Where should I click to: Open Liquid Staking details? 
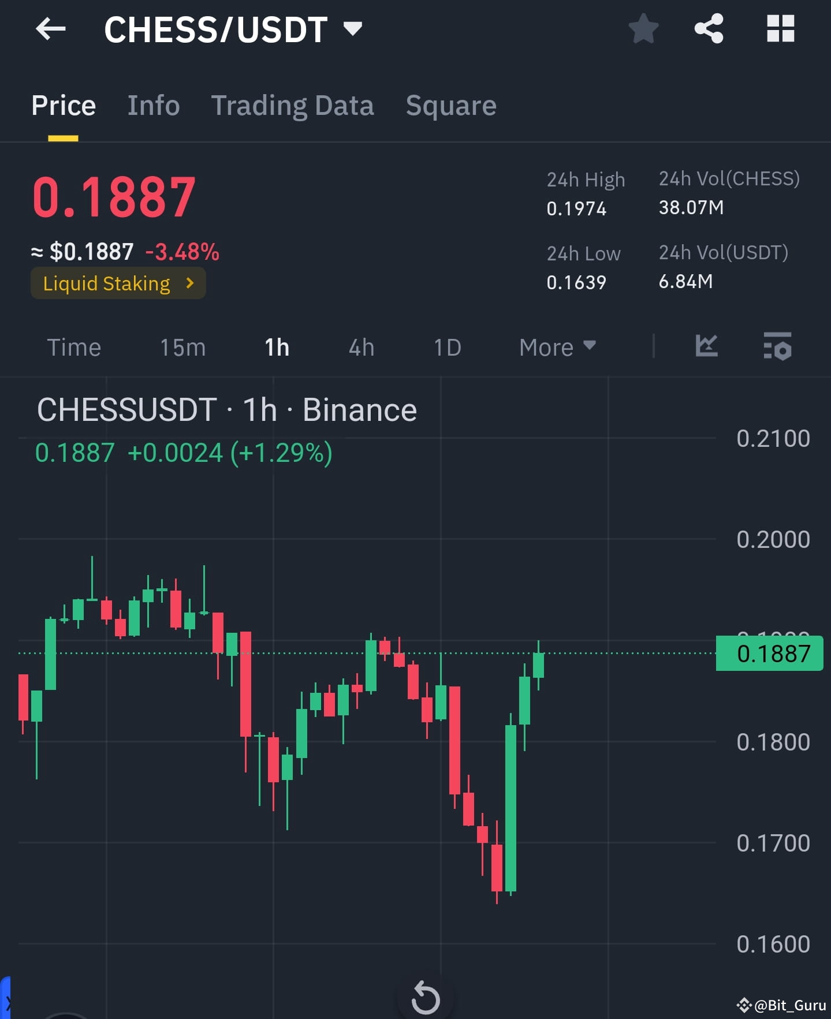tap(118, 283)
